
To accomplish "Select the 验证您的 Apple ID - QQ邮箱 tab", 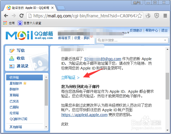I will click(x=30, y=8).
